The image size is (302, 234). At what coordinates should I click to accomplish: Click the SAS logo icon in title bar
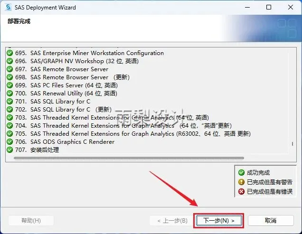click(x=8, y=7)
